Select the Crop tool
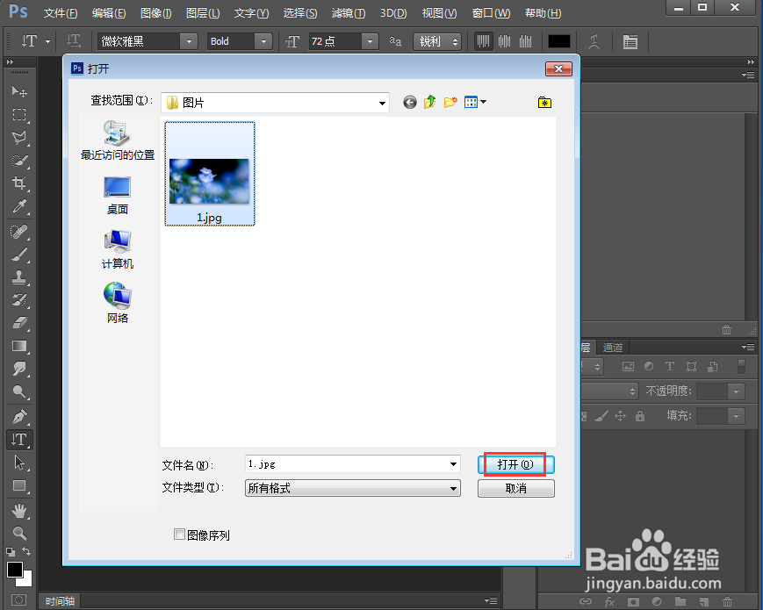This screenshot has height=610, width=763. [19, 183]
